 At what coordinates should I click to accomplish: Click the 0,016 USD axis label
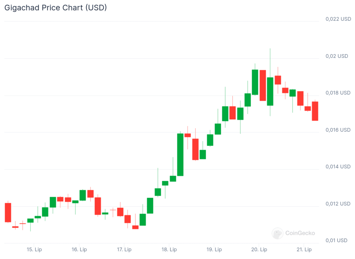click(338, 130)
